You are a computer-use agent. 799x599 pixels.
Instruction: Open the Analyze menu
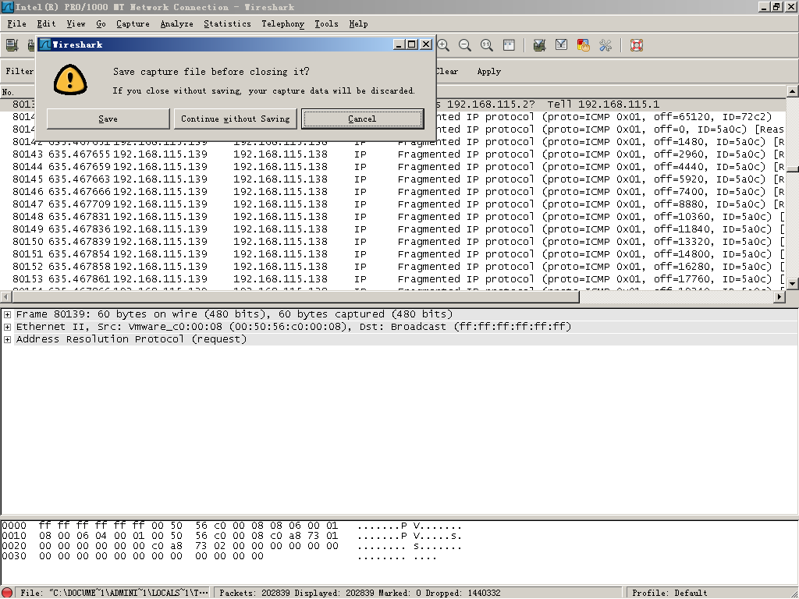coord(177,24)
